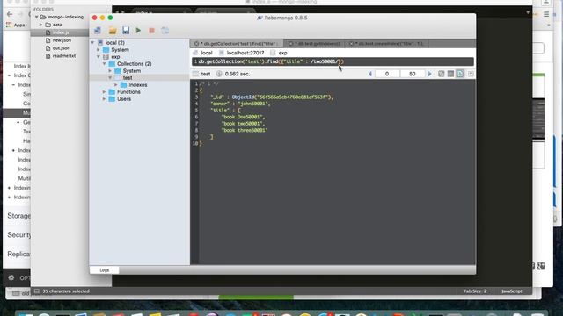The width and height of the screenshot is (563, 316).
Task: Open Storage section in background web page
Action: pyautogui.click(x=19, y=216)
